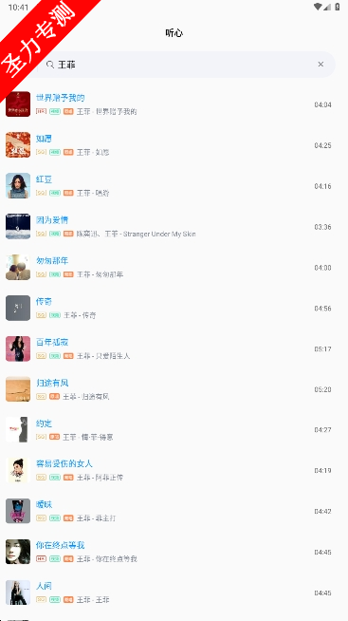Viewport: 348px width, 621px height.
Task: Click the HR quality badge under 世界赠予我的
Action: tap(41, 111)
